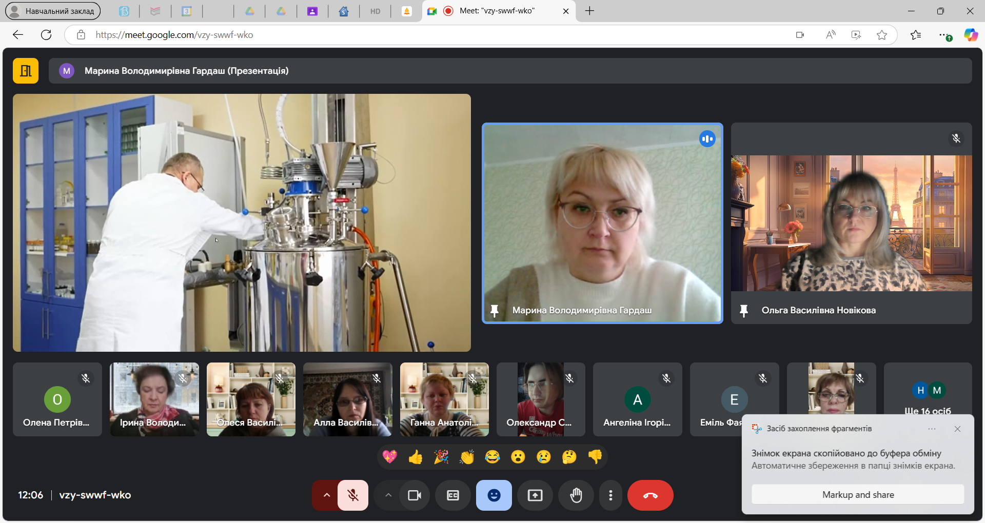Click the yellow organization building icon
The image size is (985, 523).
pos(26,71)
